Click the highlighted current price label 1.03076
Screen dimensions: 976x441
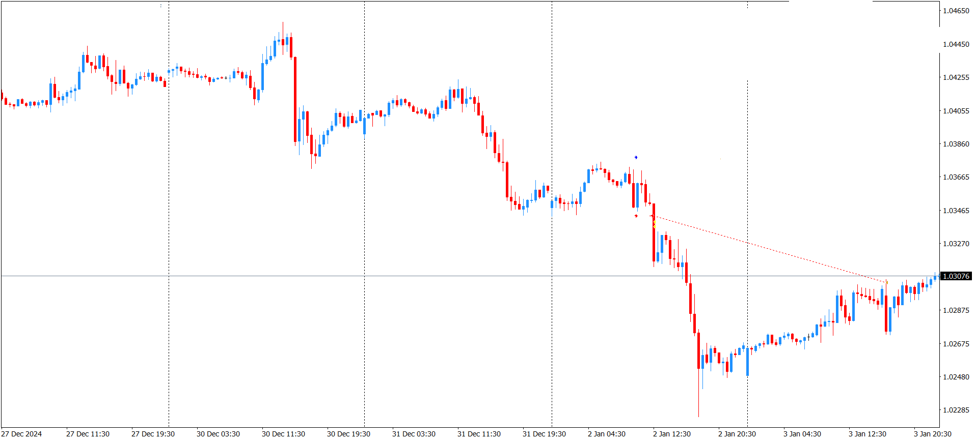pos(956,276)
